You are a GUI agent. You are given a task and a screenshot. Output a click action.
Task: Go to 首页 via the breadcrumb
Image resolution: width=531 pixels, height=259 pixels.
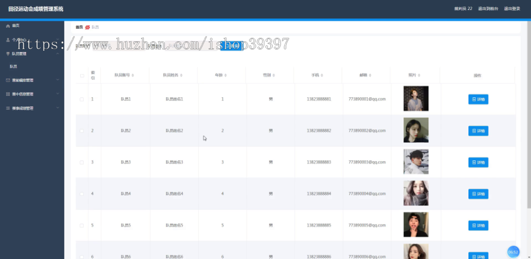click(x=79, y=27)
